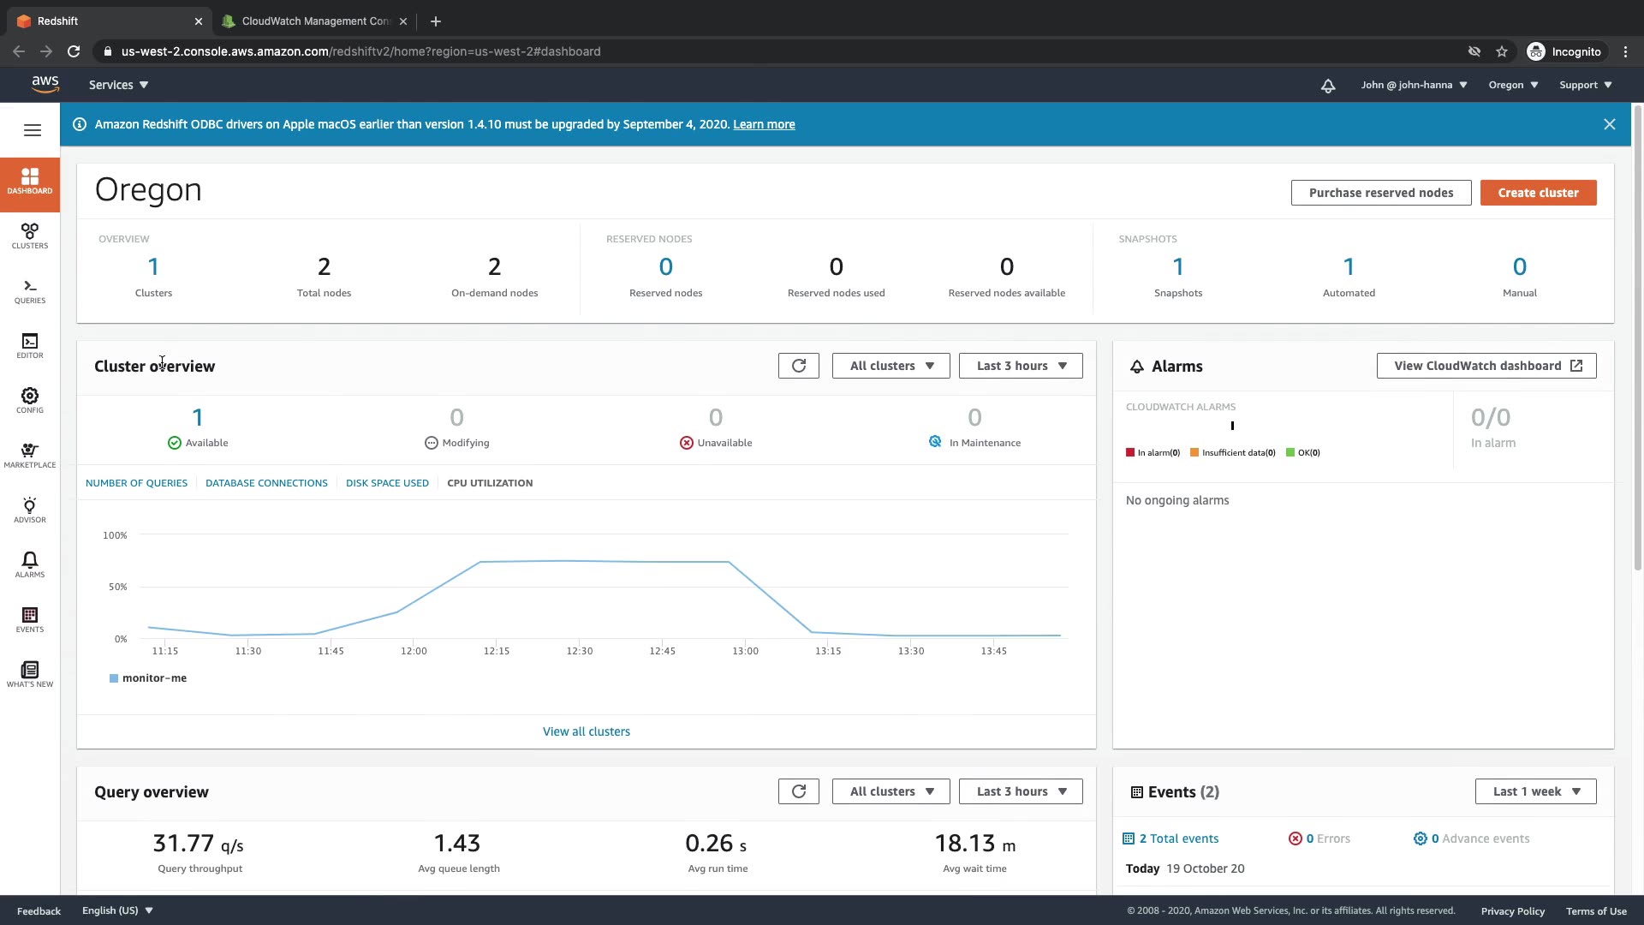Expand Cluster overview All clusters dropdown
The width and height of the screenshot is (1644, 925).
[890, 366]
